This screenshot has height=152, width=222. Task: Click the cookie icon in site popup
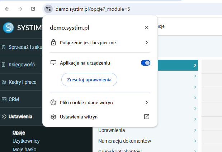(53, 102)
